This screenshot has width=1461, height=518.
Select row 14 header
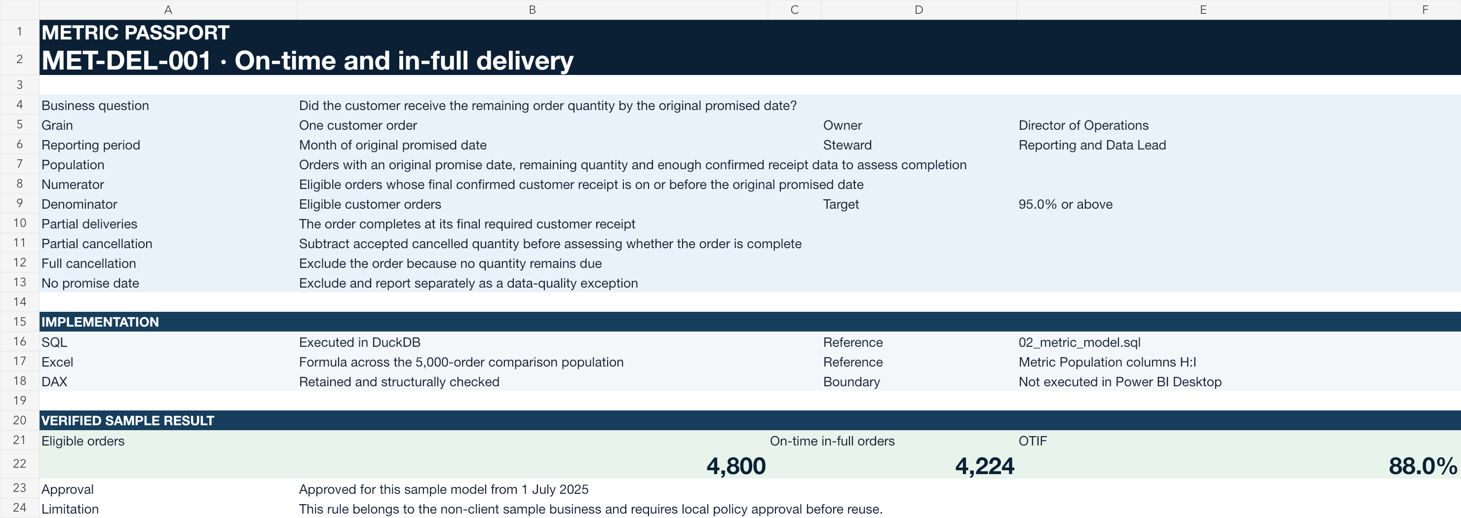pyautogui.click(x=19, y=301)
